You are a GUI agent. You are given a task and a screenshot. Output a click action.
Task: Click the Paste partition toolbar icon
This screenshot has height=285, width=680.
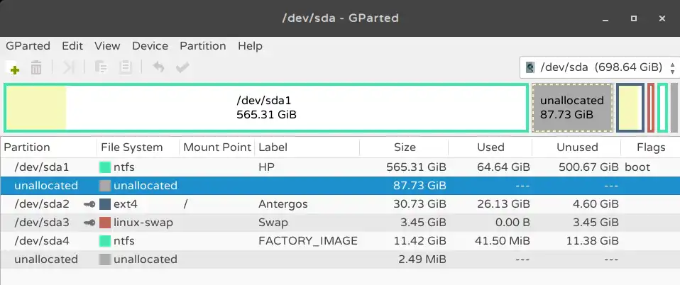pyautogui.click(x=126, y=67)
